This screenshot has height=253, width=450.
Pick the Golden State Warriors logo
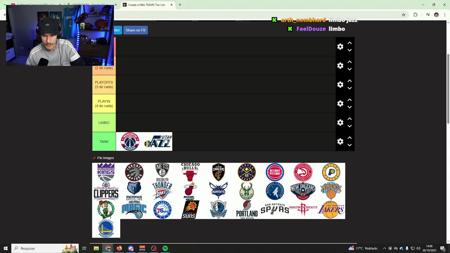(x=106, y=228)
